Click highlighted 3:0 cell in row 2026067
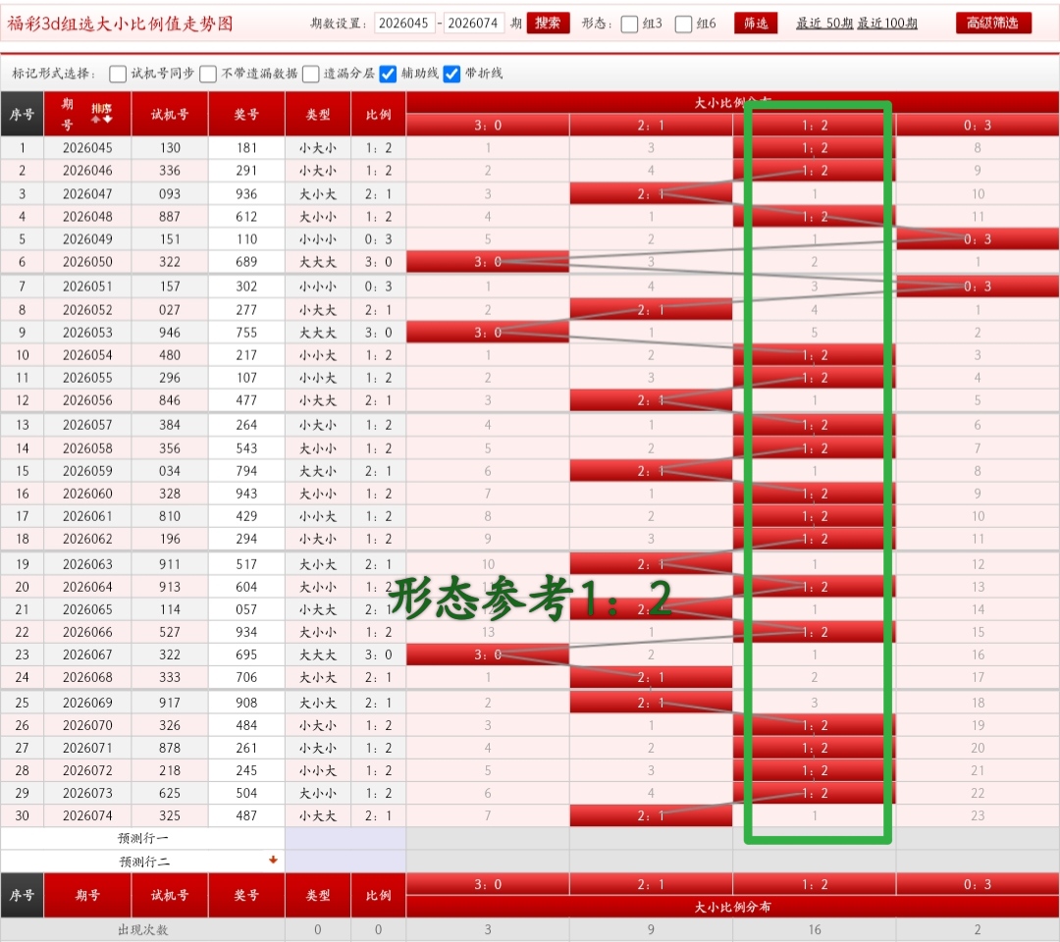This screenshot has height=942, width=1060. [488, 654]
